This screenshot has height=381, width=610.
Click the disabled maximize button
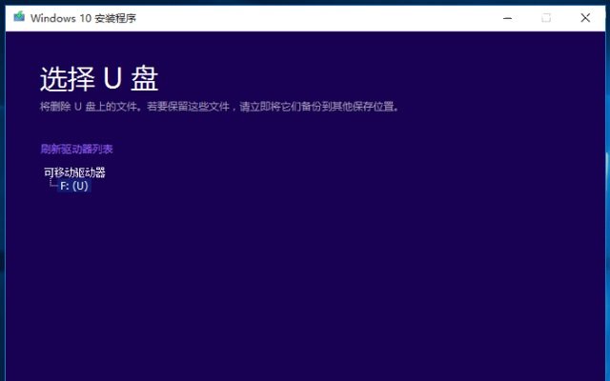click(546, 18)
